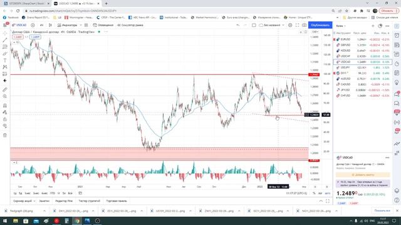Open the Торговая панель tab
The image size is (401, 225).
pos(117,201)
